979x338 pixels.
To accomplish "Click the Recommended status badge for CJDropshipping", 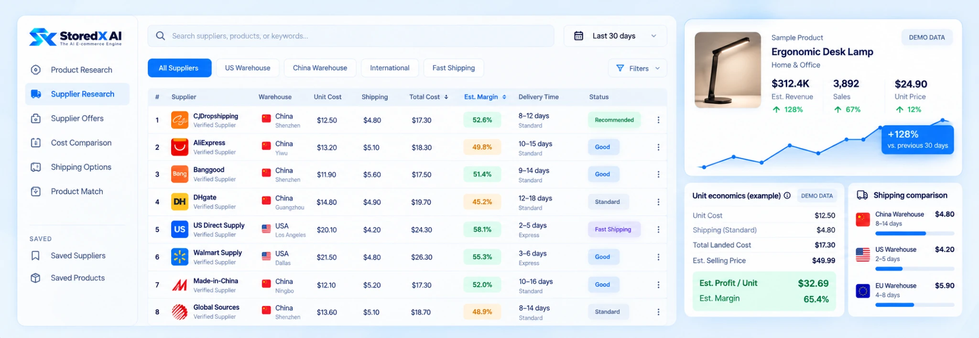I will pos(614,120).
